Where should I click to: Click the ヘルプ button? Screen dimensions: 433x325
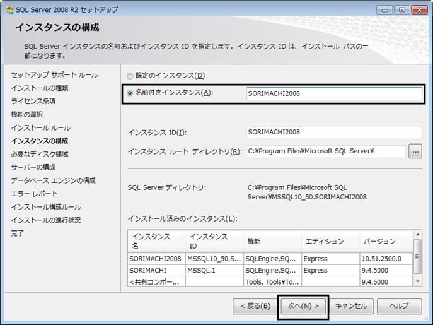coord(400,306)
